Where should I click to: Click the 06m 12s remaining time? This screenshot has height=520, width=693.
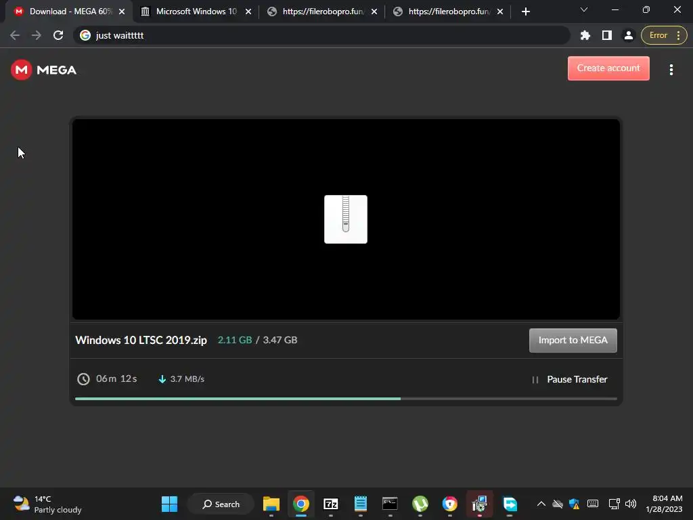tap(116, 379)
